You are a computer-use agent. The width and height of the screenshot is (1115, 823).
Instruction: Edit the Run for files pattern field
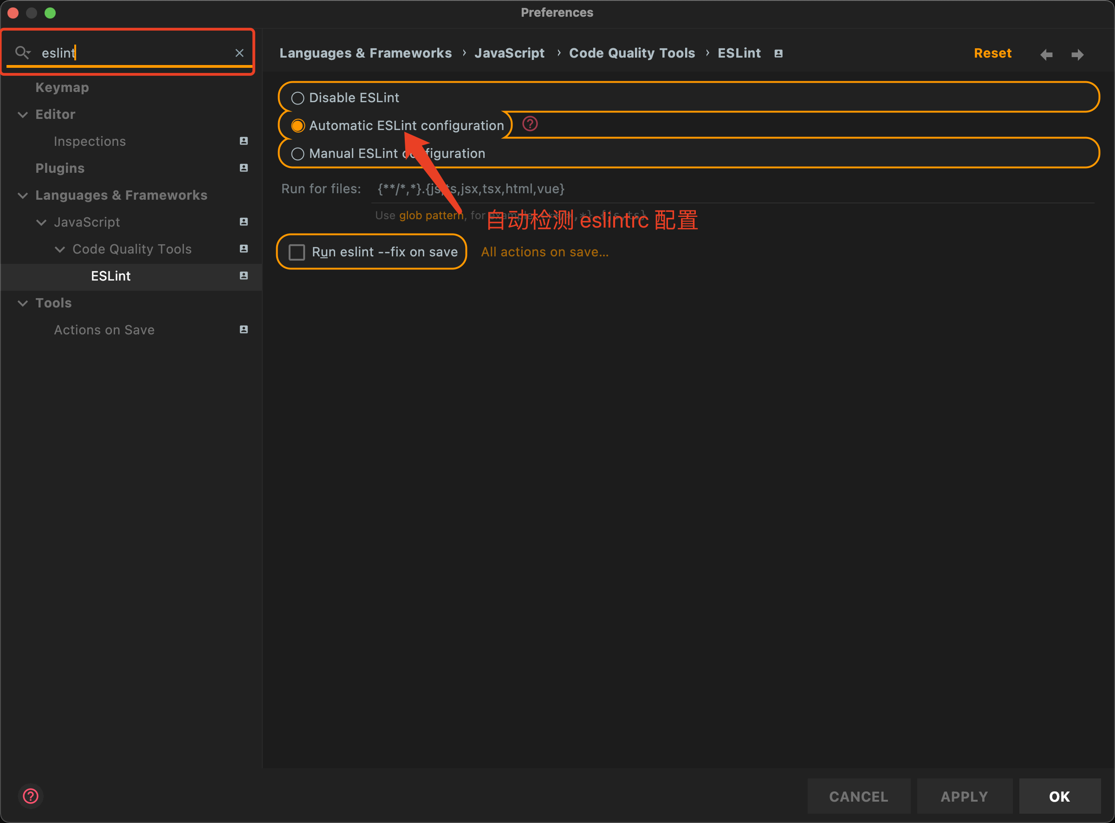click(x=732, y=189)
